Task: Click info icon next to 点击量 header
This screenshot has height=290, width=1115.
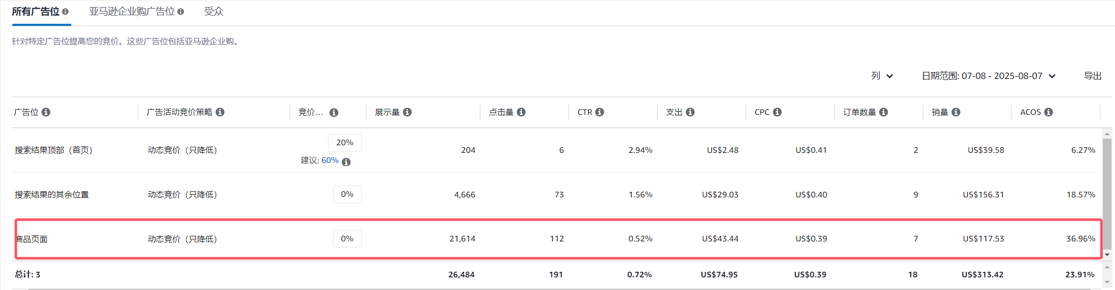Action: (x=521, y=112)
